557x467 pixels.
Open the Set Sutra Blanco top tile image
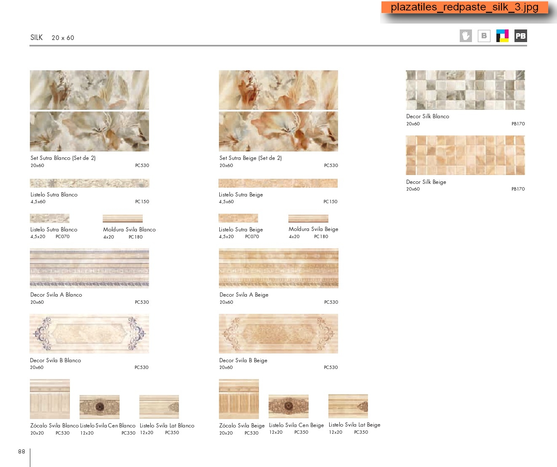(89, 90)
